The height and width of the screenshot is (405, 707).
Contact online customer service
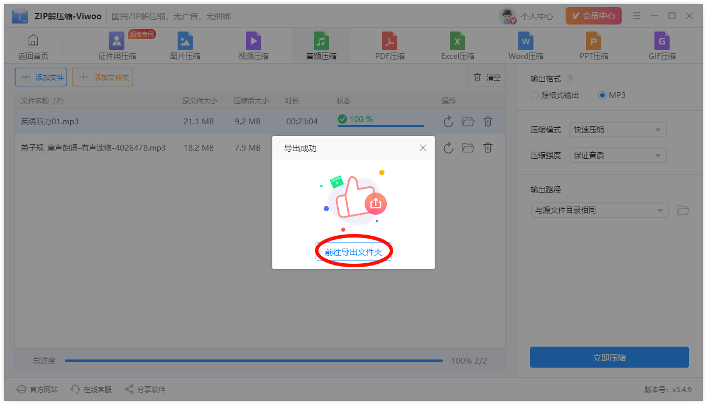91,389
